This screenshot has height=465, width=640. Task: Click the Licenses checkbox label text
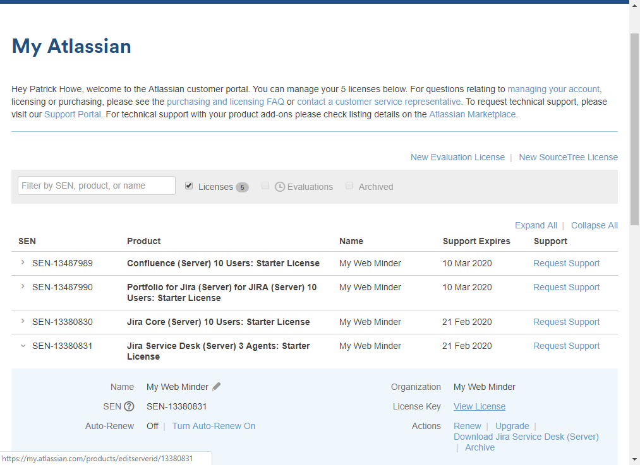(x=215, y=187)
